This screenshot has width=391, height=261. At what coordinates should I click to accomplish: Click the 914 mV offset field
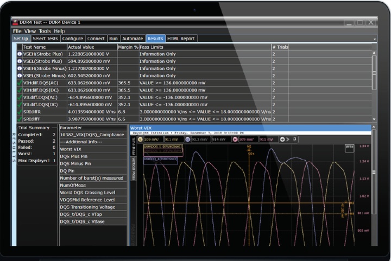(x=221, y=139)
